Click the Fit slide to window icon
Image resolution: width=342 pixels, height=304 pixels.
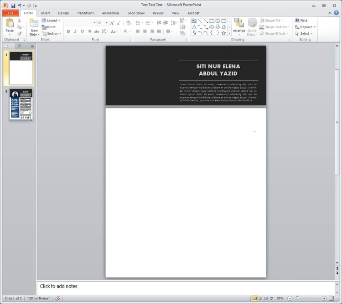click(x=331, y=299)
